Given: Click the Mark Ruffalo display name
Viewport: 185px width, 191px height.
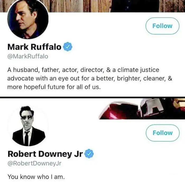Looking at the screenshot, I should click(34, 47).
